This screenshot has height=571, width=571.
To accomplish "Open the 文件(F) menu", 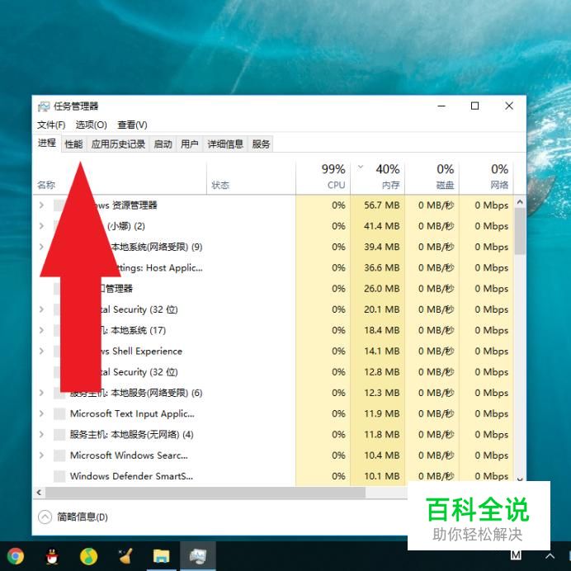I will [51, 125].
